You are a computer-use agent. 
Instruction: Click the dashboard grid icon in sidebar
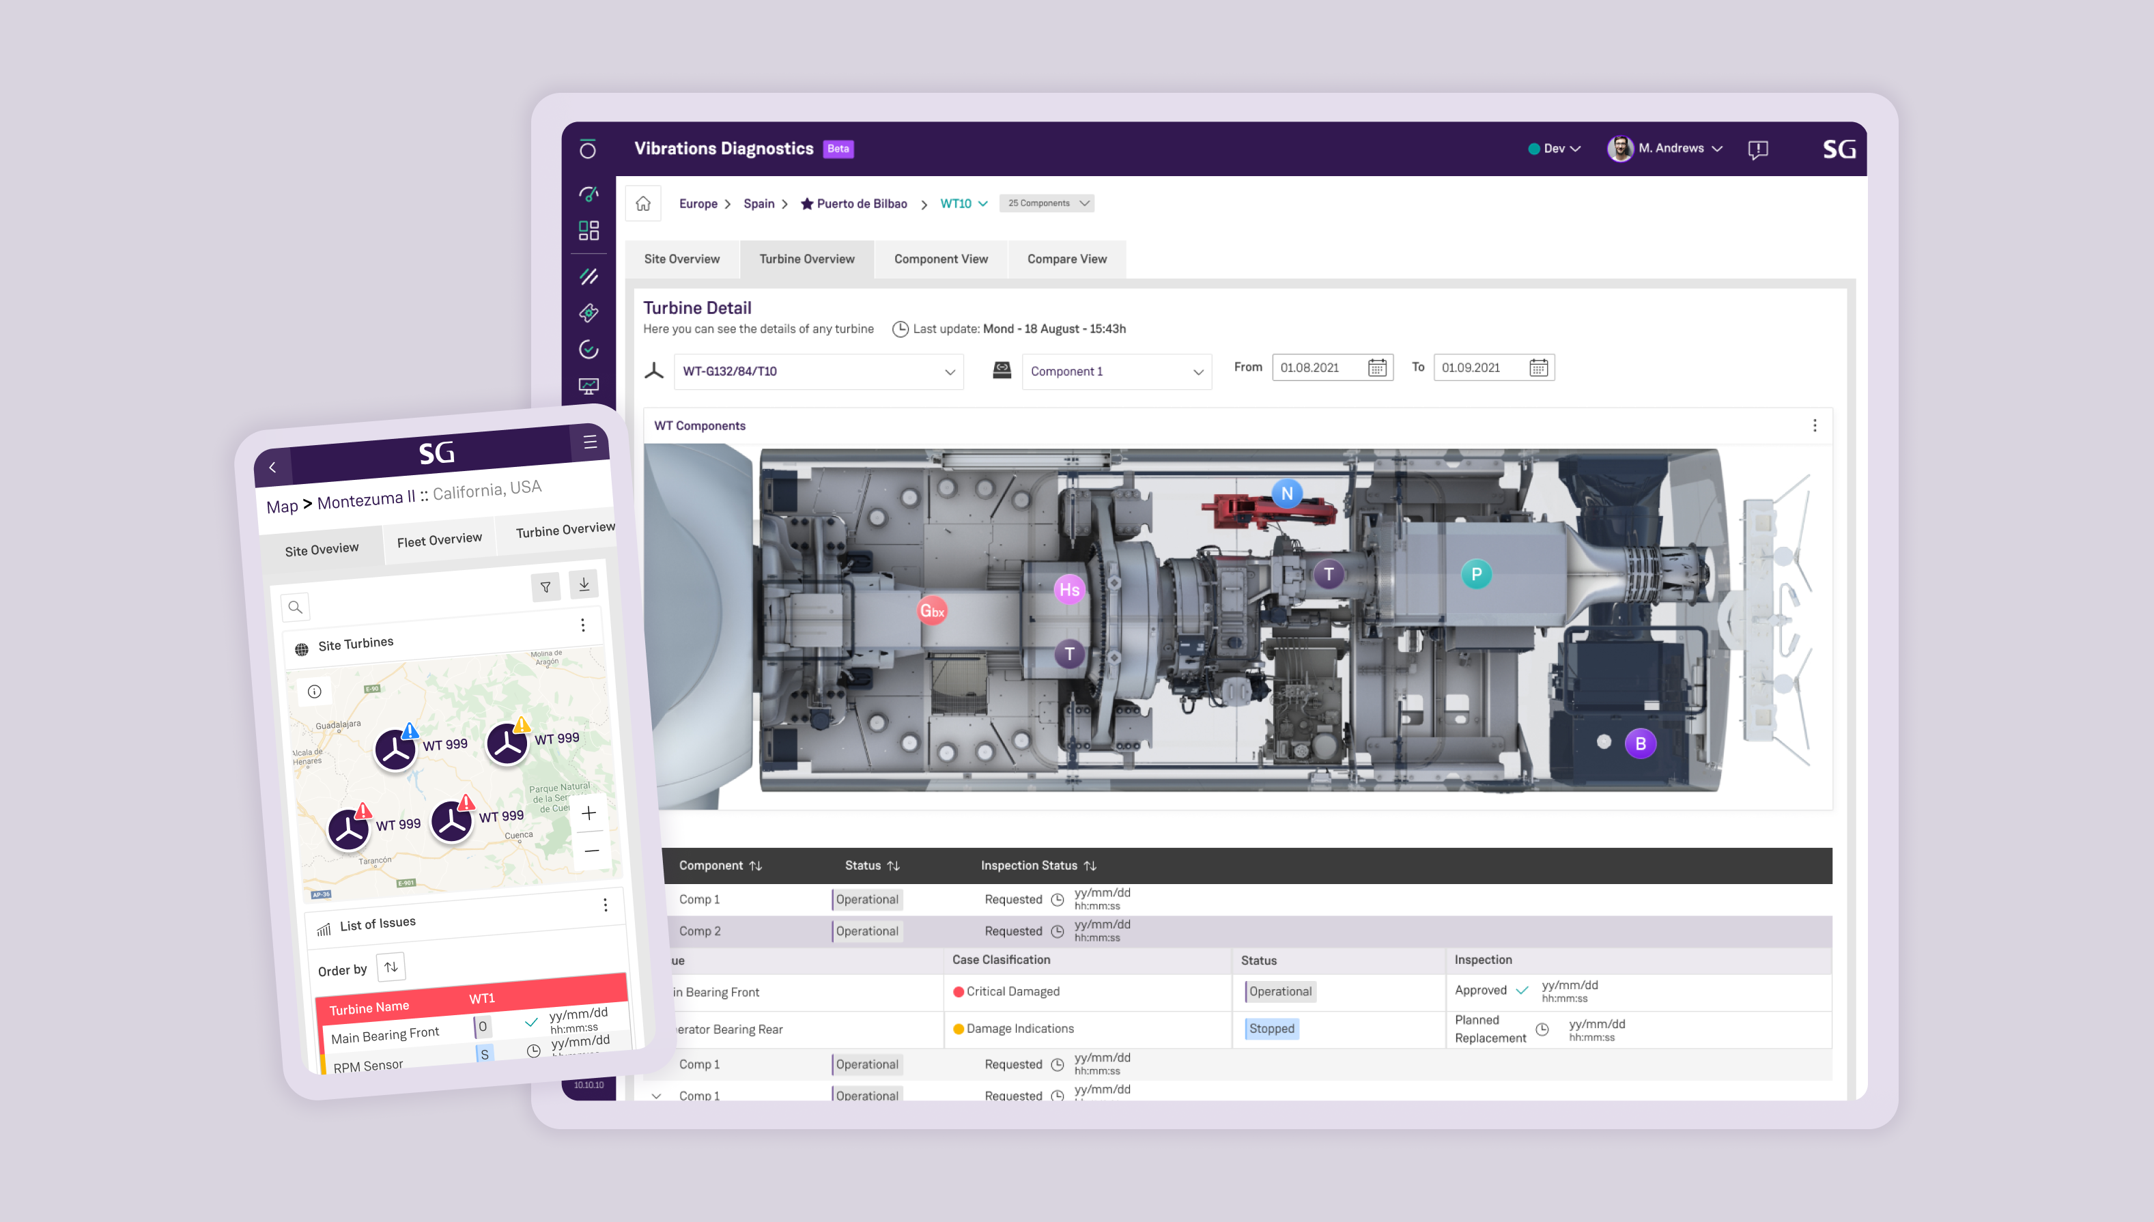(x=589, y=230)
